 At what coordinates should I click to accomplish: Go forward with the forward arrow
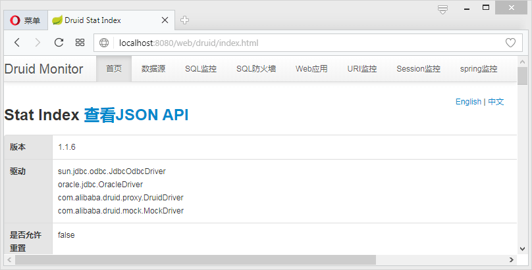(x=38, y=43)
